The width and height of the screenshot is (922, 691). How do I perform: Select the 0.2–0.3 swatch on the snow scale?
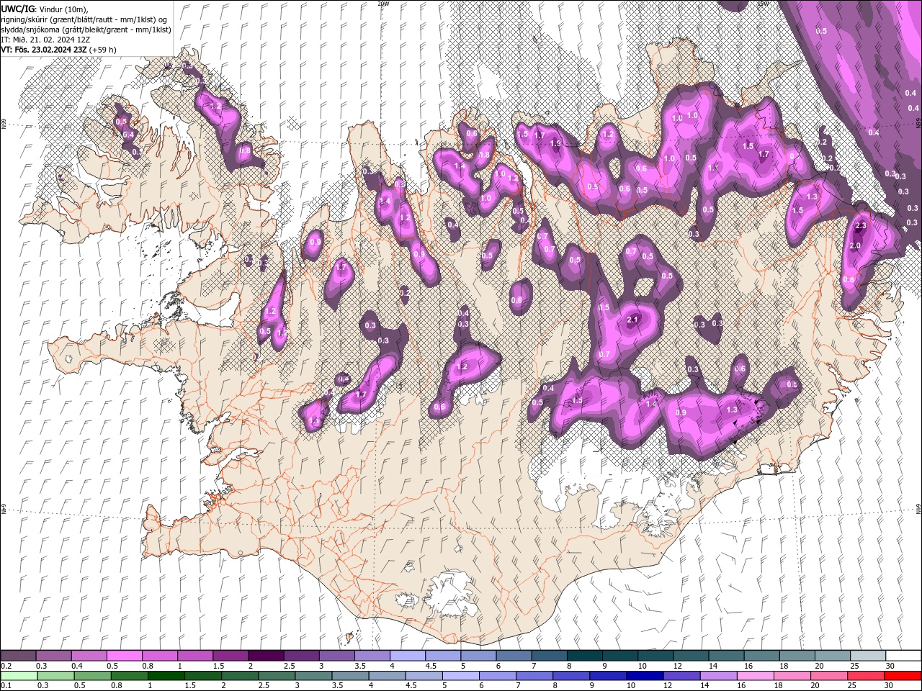click(18, 656)
